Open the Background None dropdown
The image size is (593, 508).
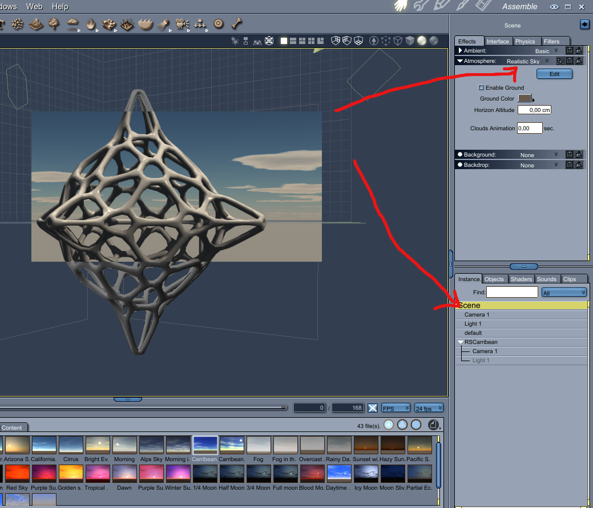point(539,155)
